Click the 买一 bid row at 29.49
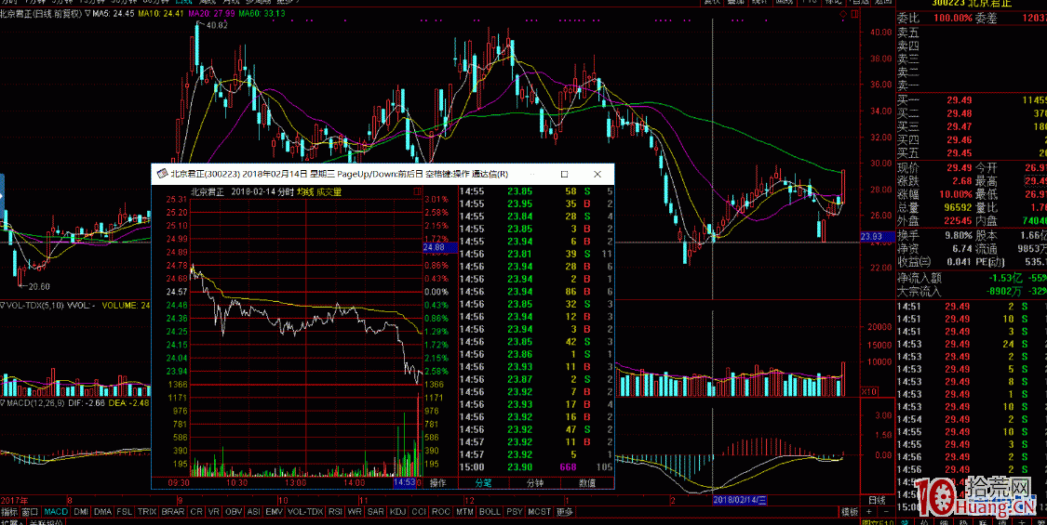The height and width of the screenshot is (525, 1047). point(971,99)
